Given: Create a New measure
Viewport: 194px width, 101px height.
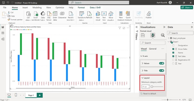Looking at the screenshot, I should tap(121, 16).
